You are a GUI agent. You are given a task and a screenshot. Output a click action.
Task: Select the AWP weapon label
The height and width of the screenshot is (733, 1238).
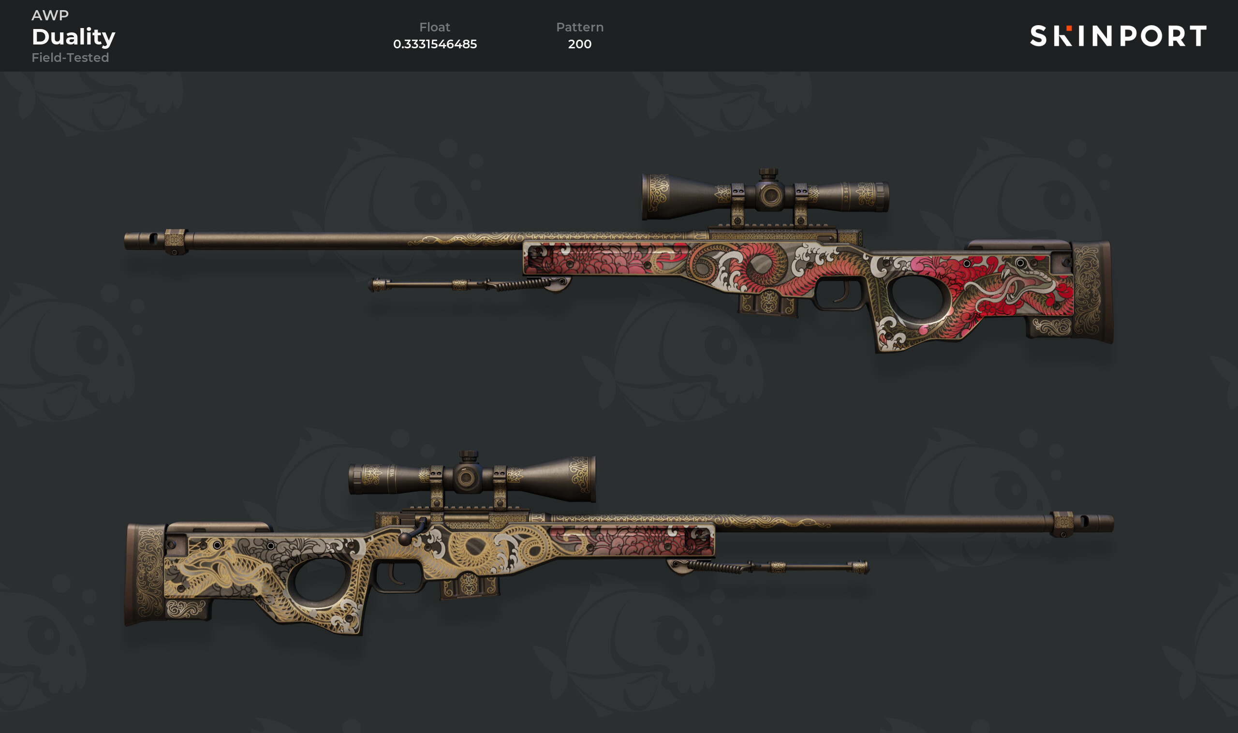(x=50, y=15)
